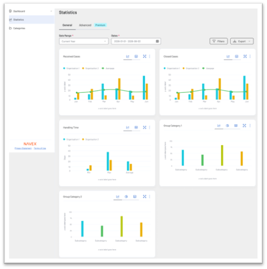Toggle Average legend in Closed Cases

(208, 68)
